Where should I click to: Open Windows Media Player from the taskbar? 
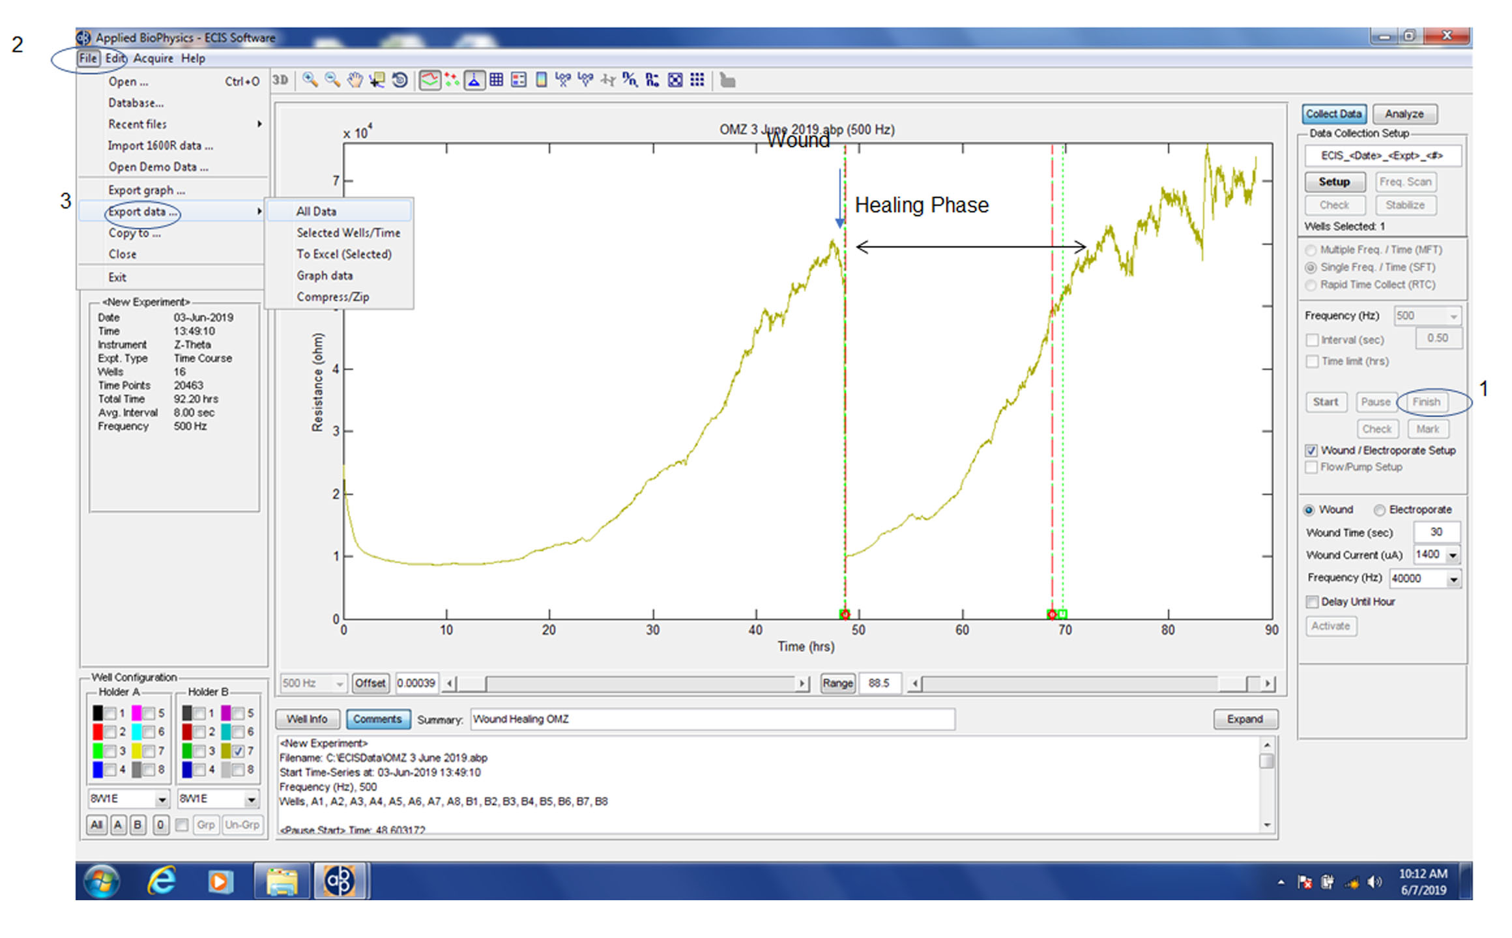220,881
